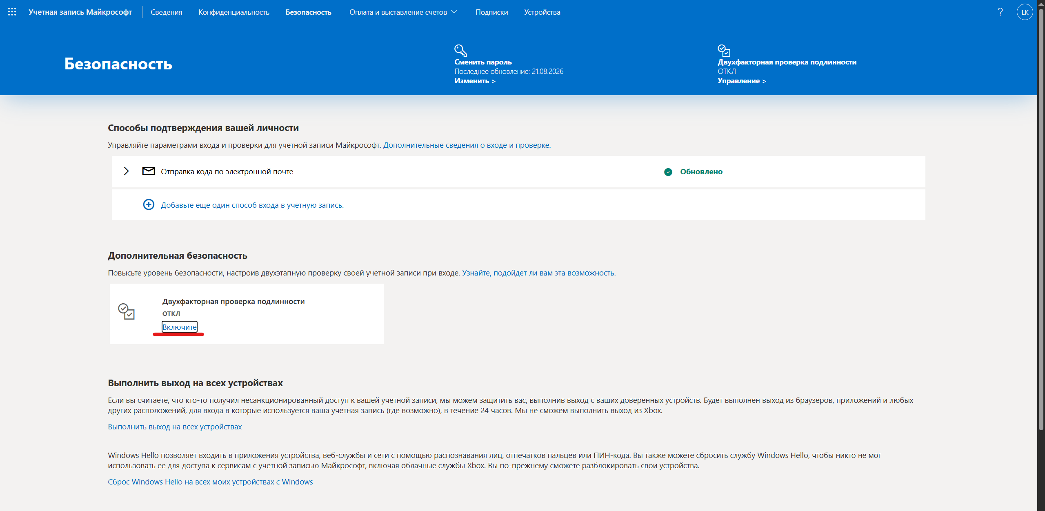Click the green Обновлено checkmark icon

pyautogui.click(x=668, y=172)
